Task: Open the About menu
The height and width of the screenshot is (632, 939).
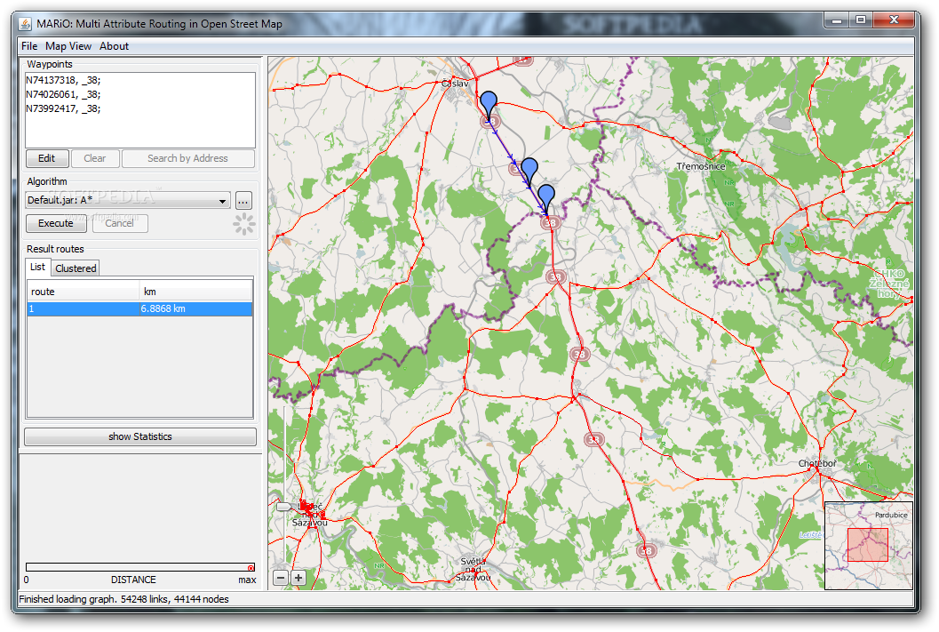Action: tap(114, 46)
